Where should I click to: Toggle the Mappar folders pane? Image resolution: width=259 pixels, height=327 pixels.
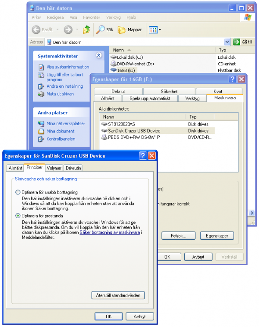[129, 29]
